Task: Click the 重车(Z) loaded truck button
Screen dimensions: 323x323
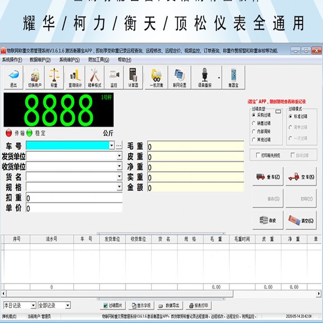Action: [x=268, y=177]
